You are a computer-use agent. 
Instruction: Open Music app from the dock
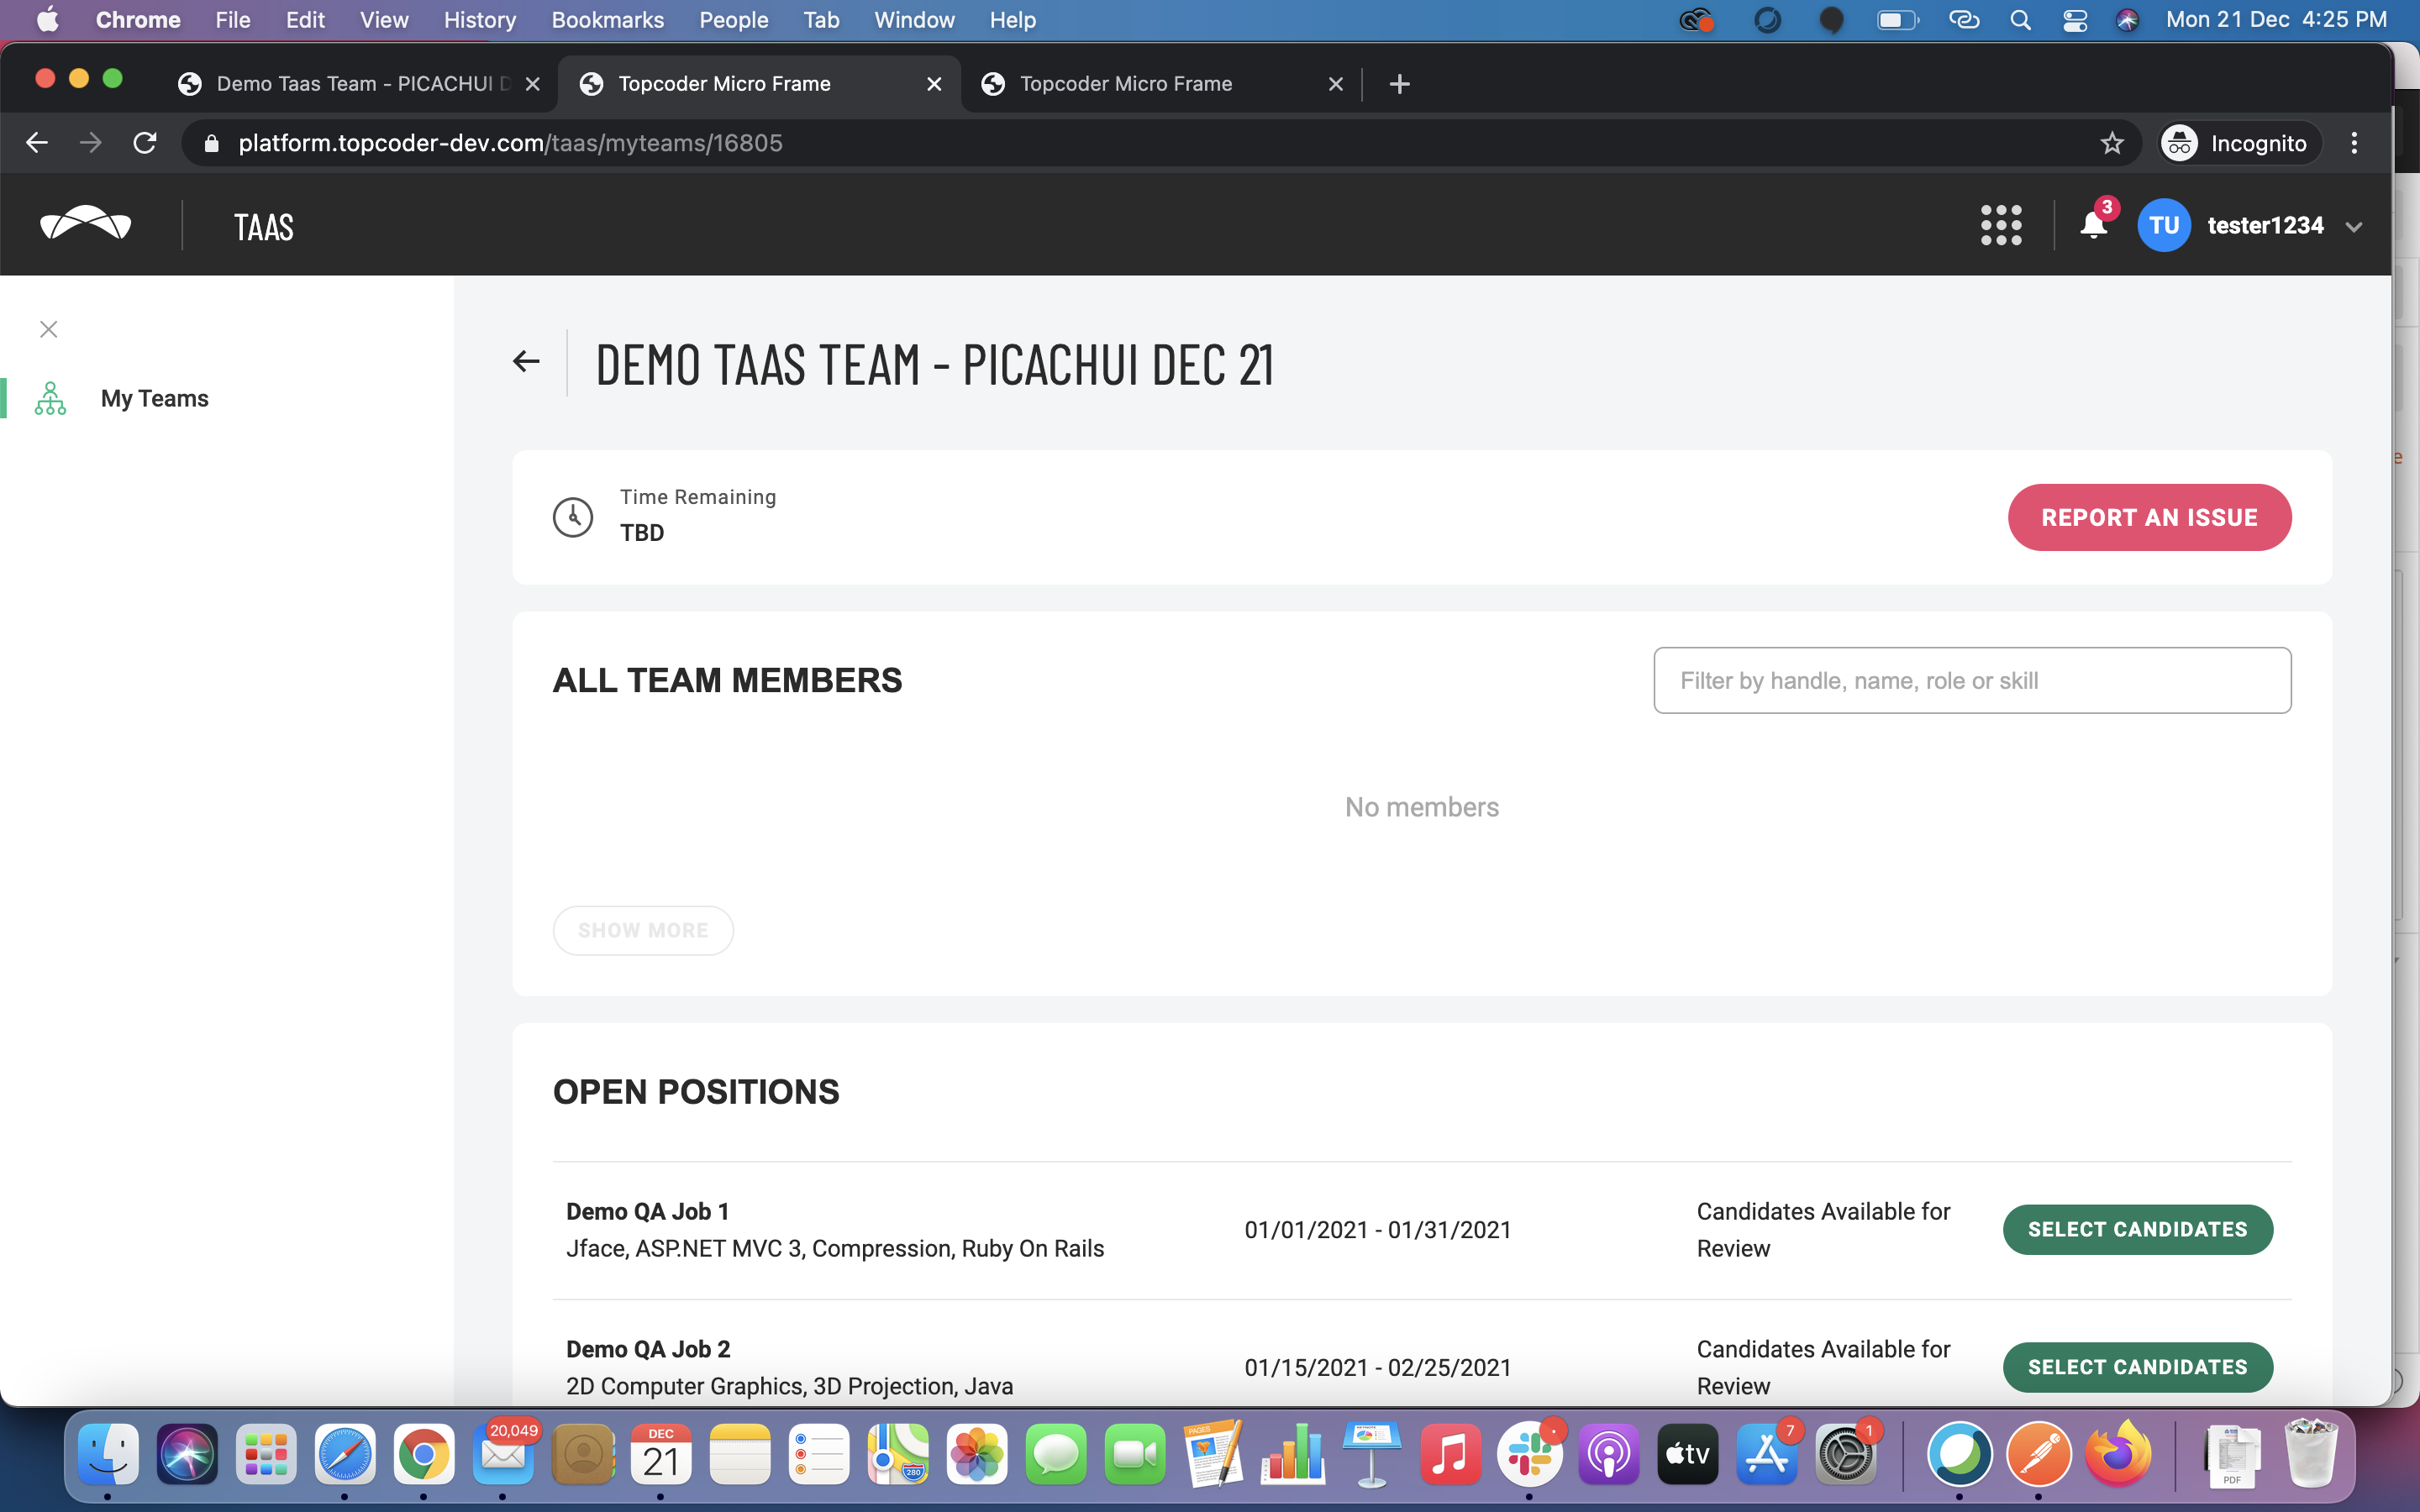point(1450,1454)
